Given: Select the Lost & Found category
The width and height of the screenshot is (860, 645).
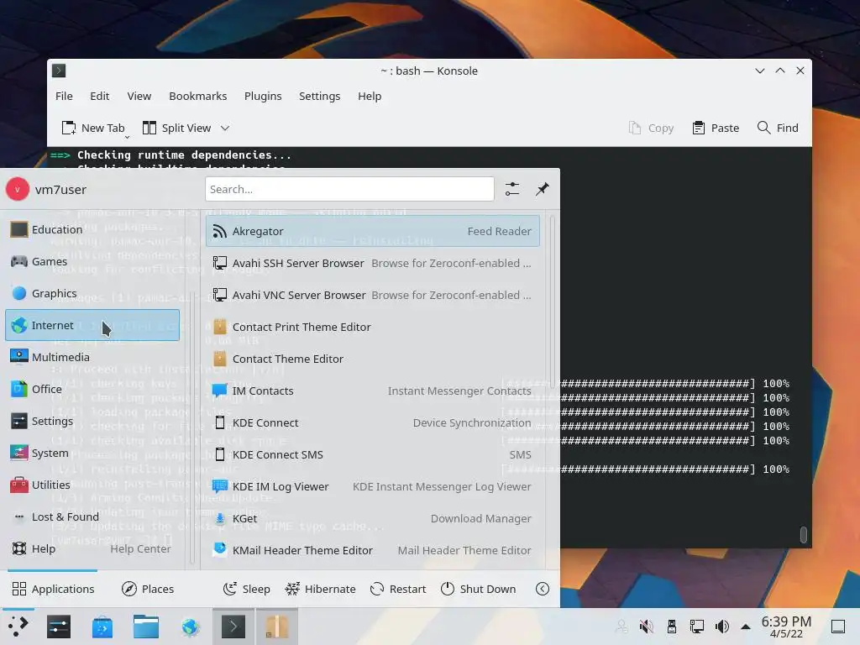Looking at the screenshot, I should point(92,517).
